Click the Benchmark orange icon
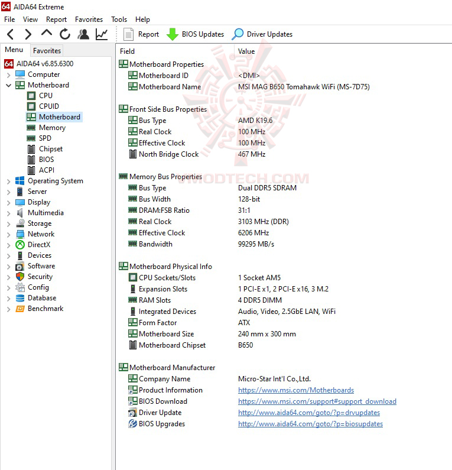The image size is (452, 470). [19, 309]
